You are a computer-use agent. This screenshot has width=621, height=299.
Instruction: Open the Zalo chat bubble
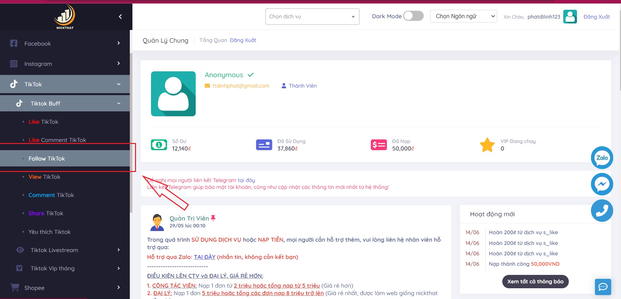point(602,158)
